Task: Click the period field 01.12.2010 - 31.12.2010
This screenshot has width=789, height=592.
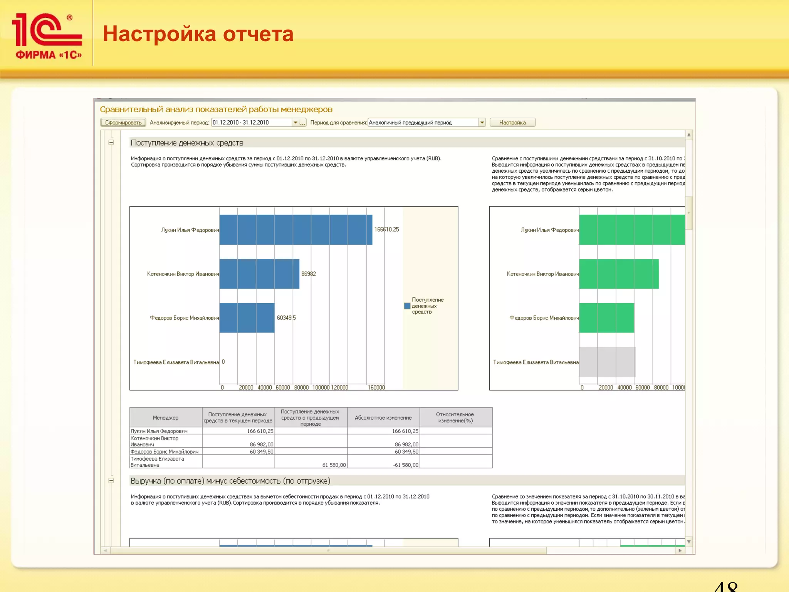Action: [252, 123]
